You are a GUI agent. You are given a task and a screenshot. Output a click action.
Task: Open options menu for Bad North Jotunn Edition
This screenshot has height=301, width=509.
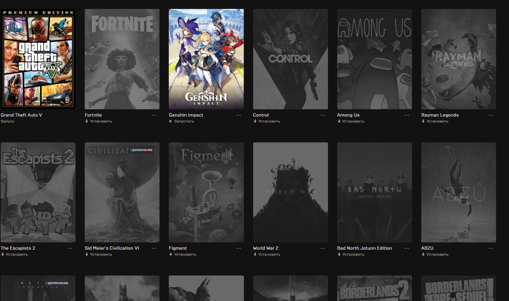click(x=407, y=248)
